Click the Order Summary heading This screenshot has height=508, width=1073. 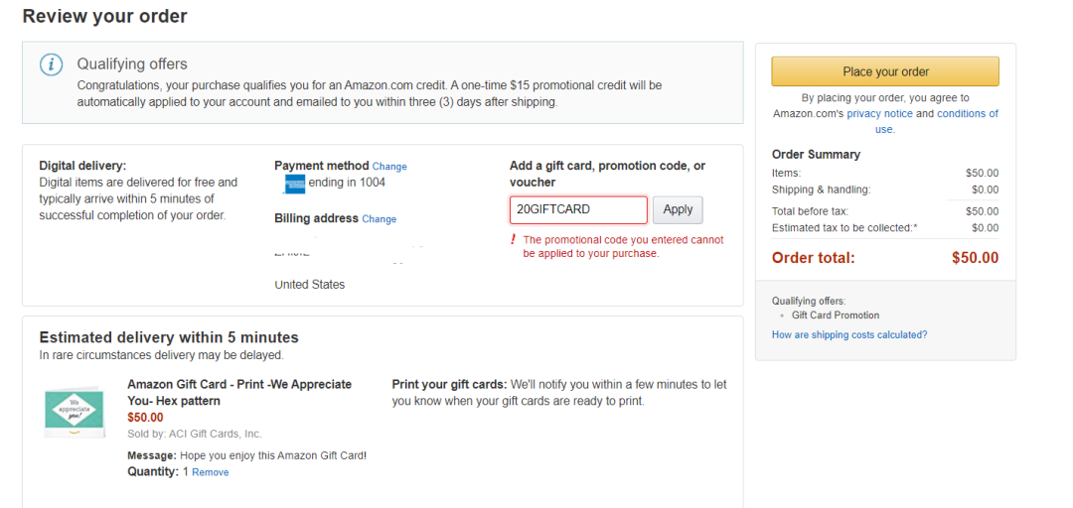pyautogui.click(x=816, y=155)
